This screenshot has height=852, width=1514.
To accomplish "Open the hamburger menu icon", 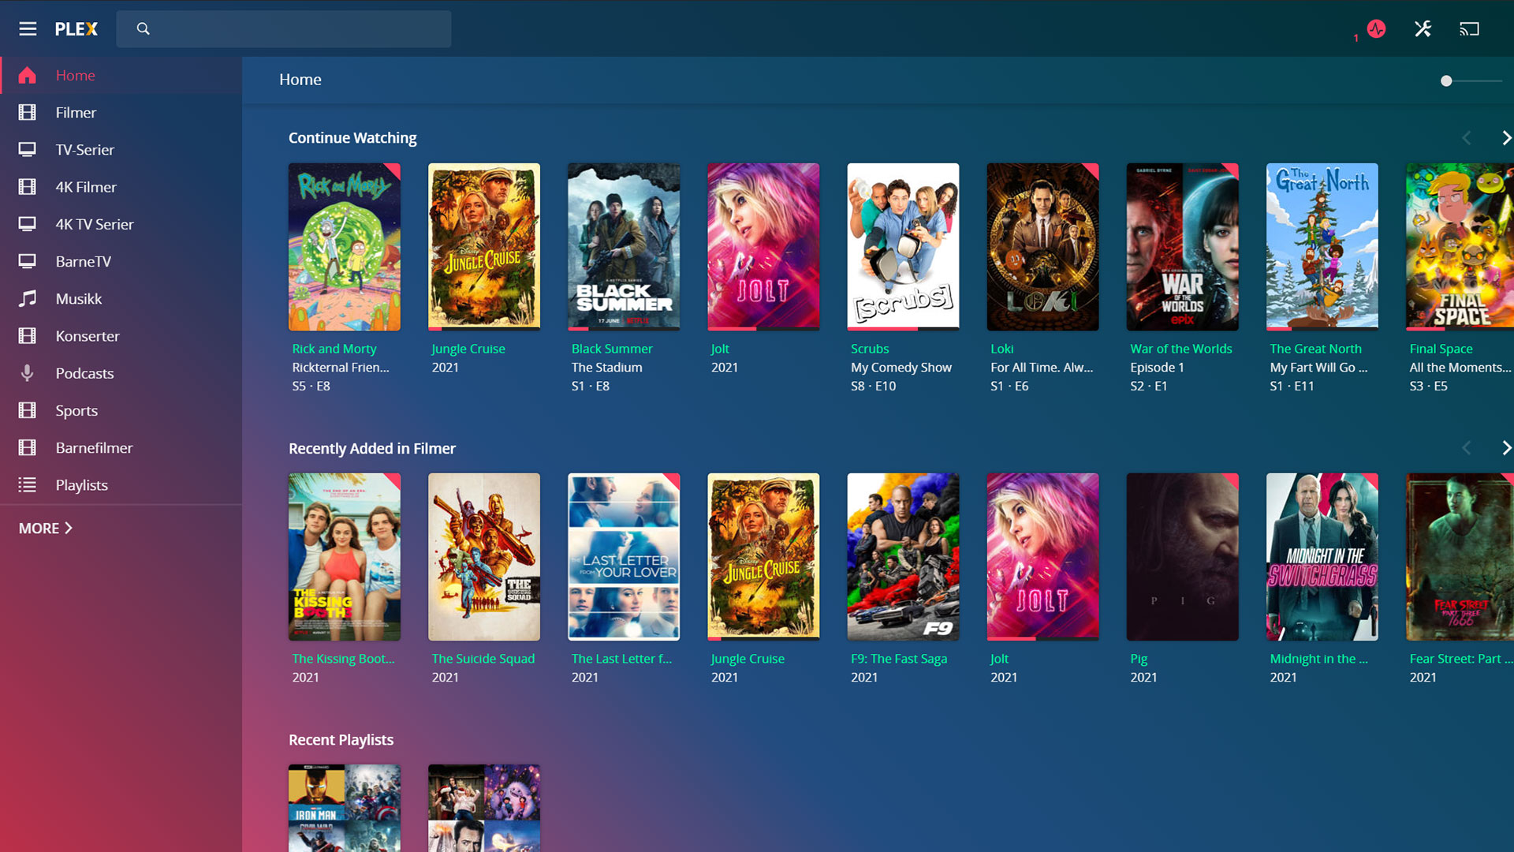I will point(28,29).
